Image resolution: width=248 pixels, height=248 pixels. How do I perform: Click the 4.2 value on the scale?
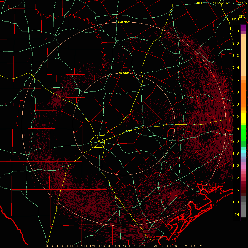coord(236,117)
